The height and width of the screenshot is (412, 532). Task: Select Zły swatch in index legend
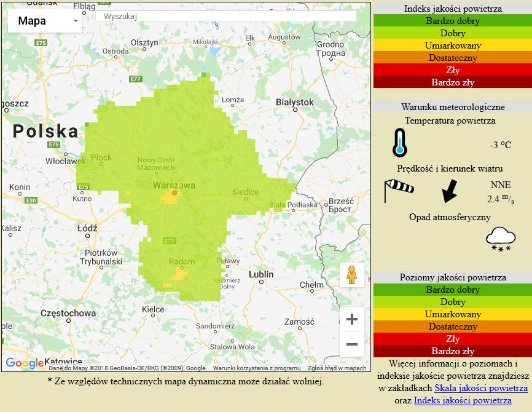point(453,69)
